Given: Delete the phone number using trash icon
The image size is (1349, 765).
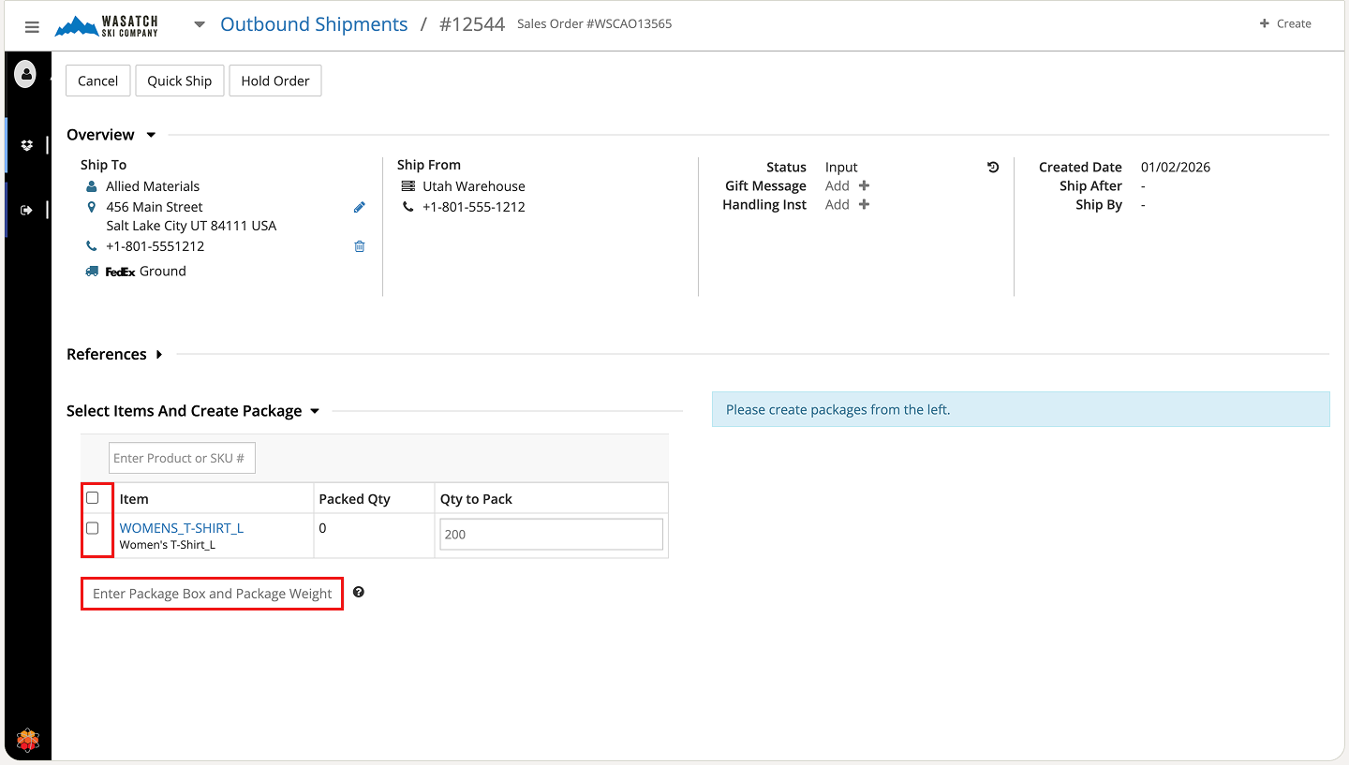Looking at the screenshot, I should pos(359,247).
